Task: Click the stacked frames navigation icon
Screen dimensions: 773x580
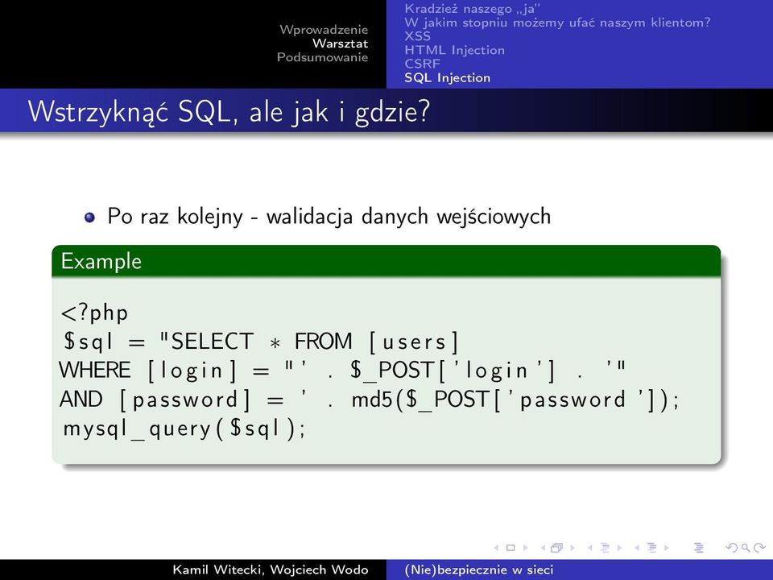Action: (x=557, y=548)
